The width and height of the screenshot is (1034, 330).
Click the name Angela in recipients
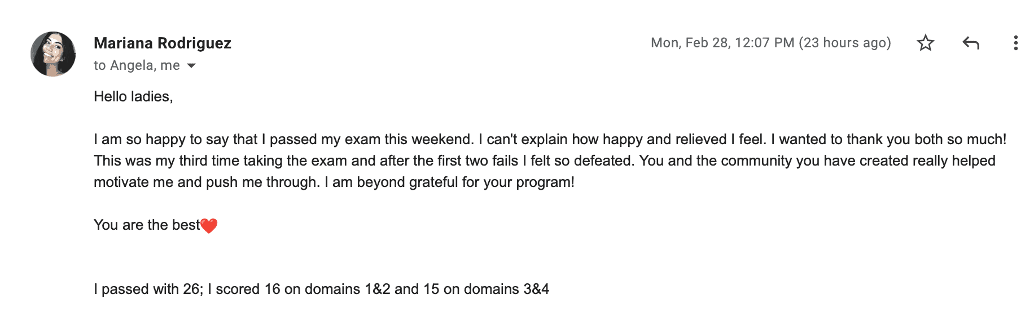tap(133, 66)
